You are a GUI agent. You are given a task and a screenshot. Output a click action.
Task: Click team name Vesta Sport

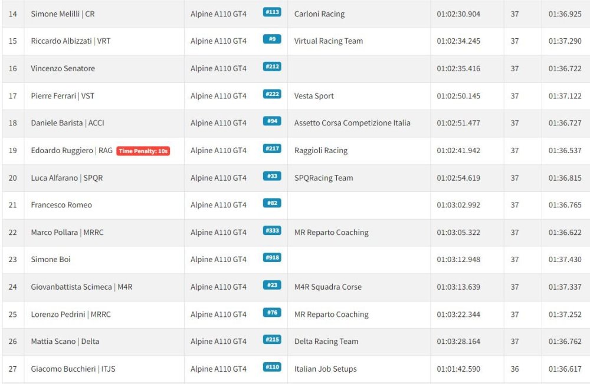[x=314, y=96]
